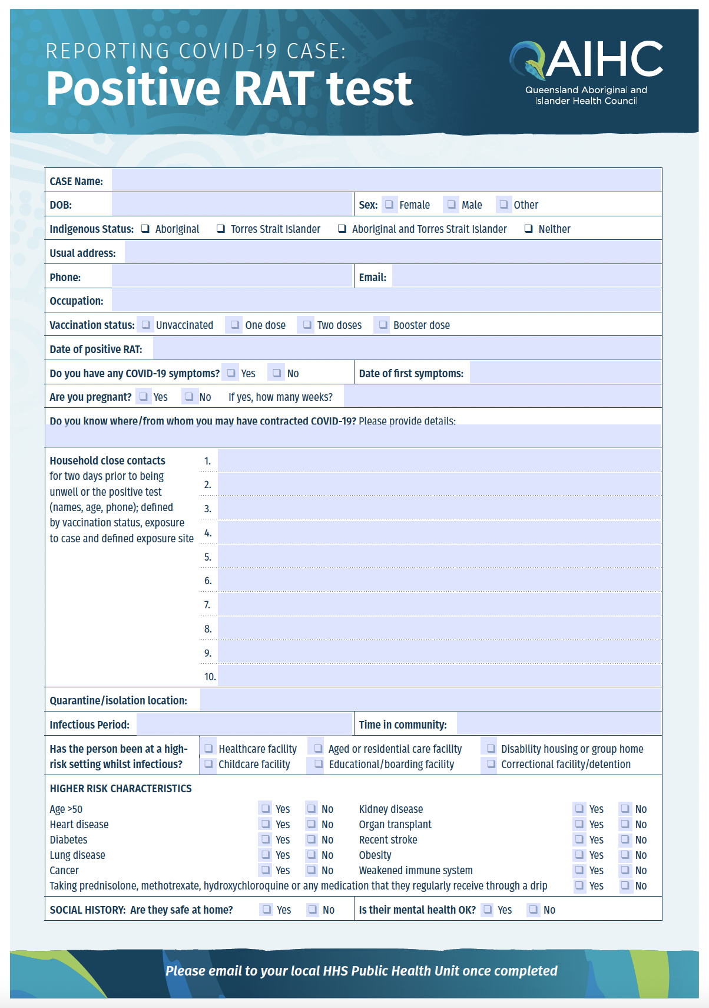This screenshot has width=709, height=1008.
Task: Click household close contact field 2
Action: [x=439, y=485]
